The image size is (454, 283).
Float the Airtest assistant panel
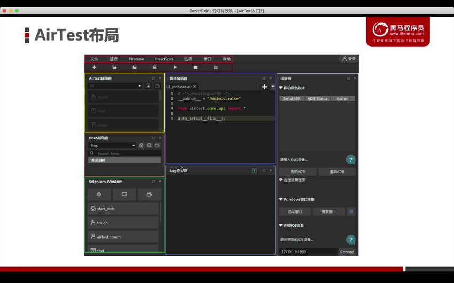coord(153,78)
